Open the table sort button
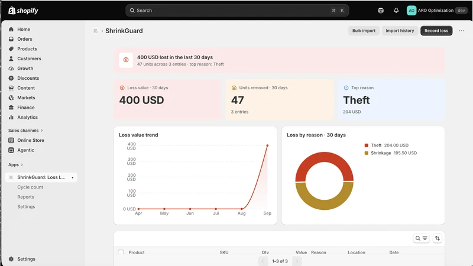The width and height of the screenshot is (473, 266). pos(437,238)
